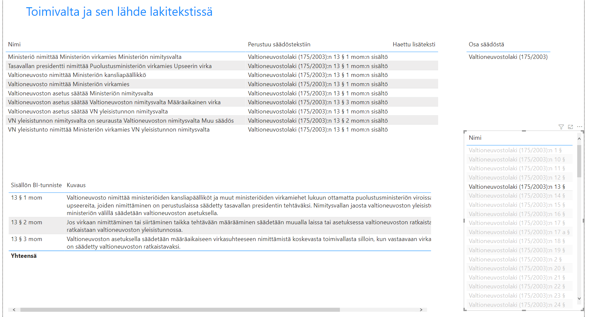The height and width of the screenshot is (317, 589).
Task: Click the Osa säädöstä column header
Action: click(486, 44)
